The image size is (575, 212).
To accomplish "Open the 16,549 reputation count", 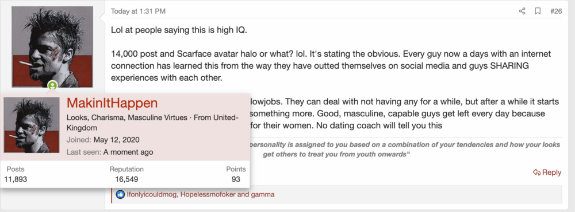I will (126, 179).
